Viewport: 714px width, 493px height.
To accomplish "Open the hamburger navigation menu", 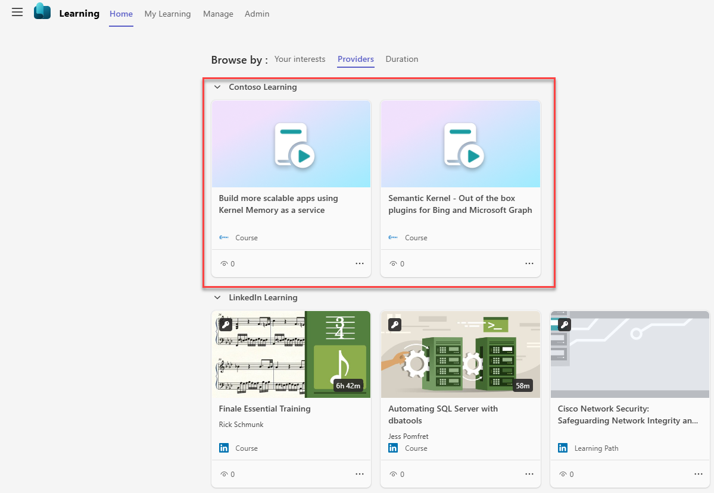I will tap(17, 12).
